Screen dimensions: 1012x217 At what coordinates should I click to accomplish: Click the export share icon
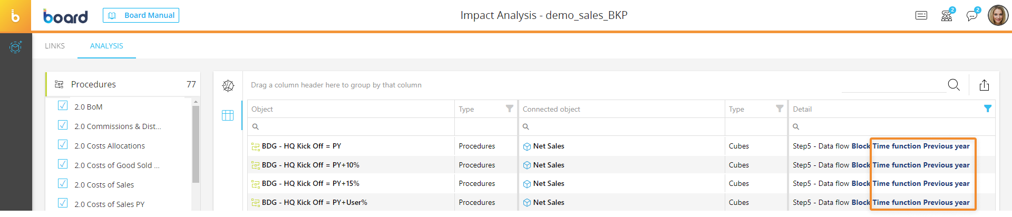tap(984, 85)
